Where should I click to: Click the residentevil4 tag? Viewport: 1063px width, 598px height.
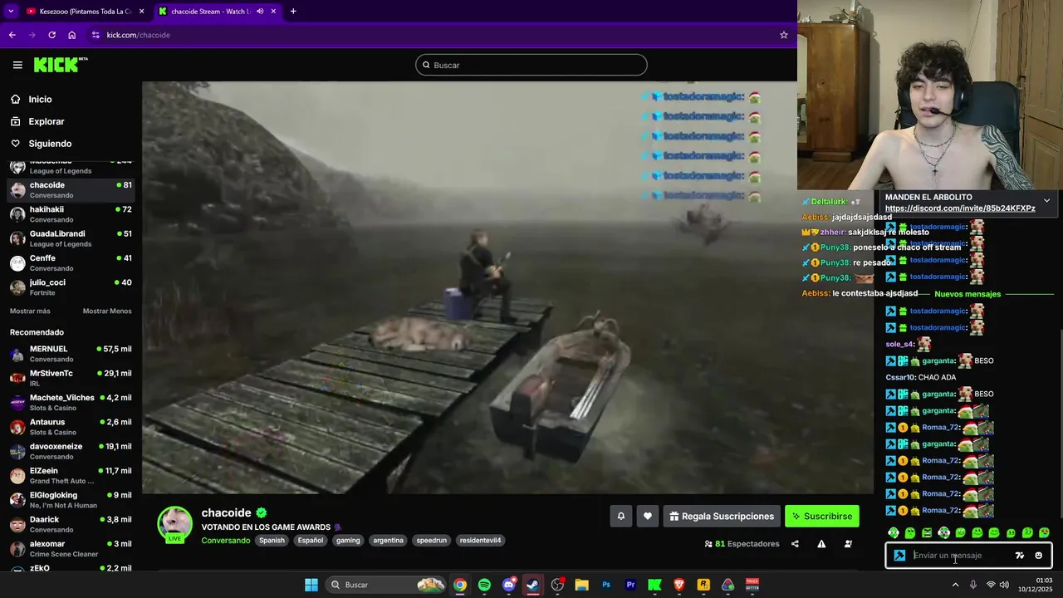(480, 541)
